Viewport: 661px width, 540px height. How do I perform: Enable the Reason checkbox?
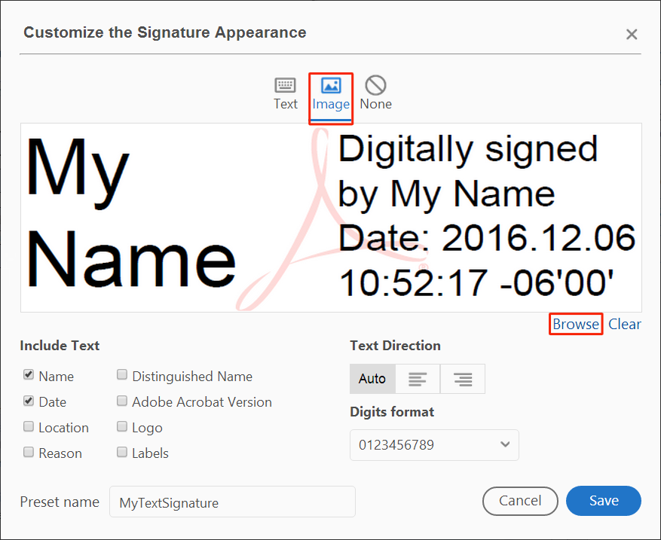[29, 452]
